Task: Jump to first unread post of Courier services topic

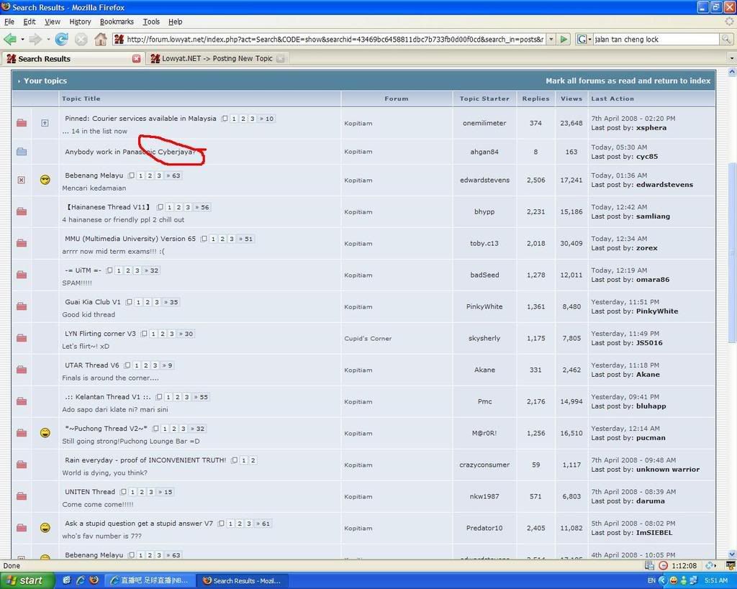Action: point(44,123)
